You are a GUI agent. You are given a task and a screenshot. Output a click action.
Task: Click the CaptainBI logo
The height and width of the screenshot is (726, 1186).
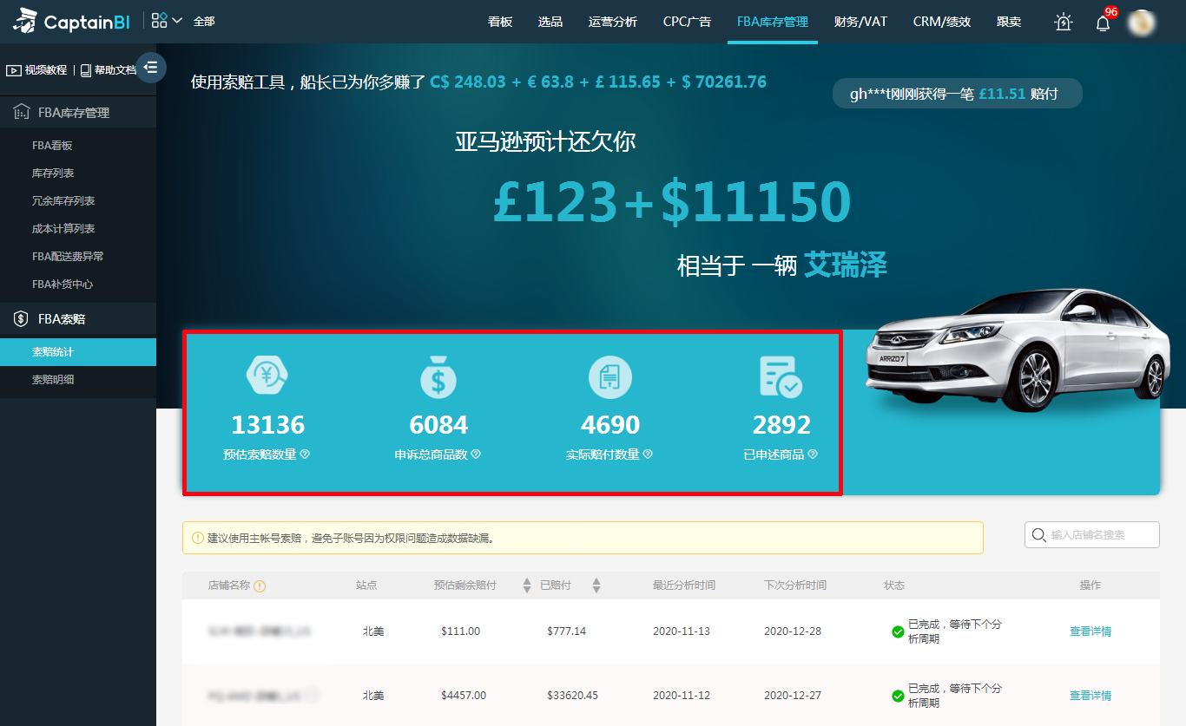click(x=71, y=21)
